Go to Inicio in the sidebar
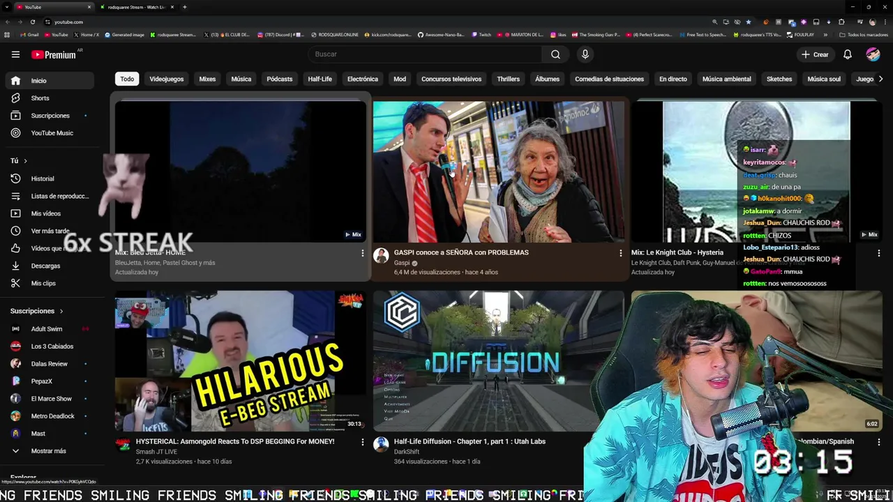The height and width of the screenshot is (502, 893). pos(49,81)
